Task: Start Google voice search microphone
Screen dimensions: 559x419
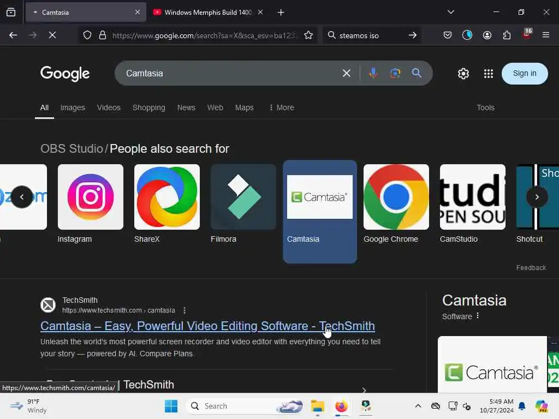Action: [x=373, y=74]
